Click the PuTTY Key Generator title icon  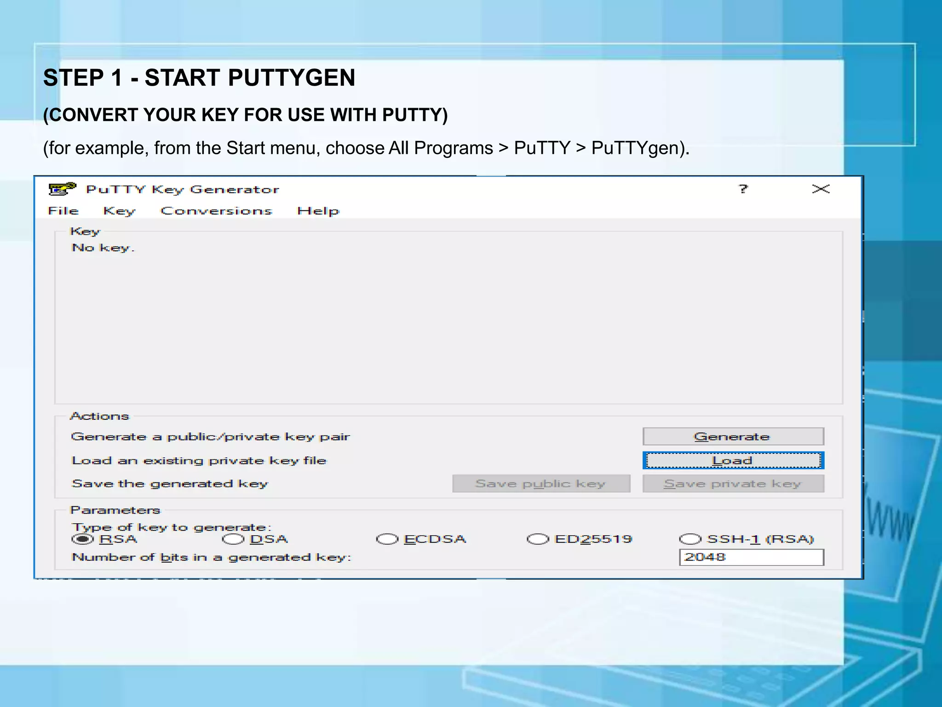(x=62, y=189)
